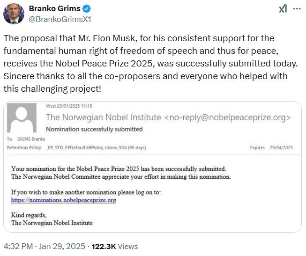Click the blue verified badge
The height and width of the screenshot is (256, 306).
pos(86,9)
